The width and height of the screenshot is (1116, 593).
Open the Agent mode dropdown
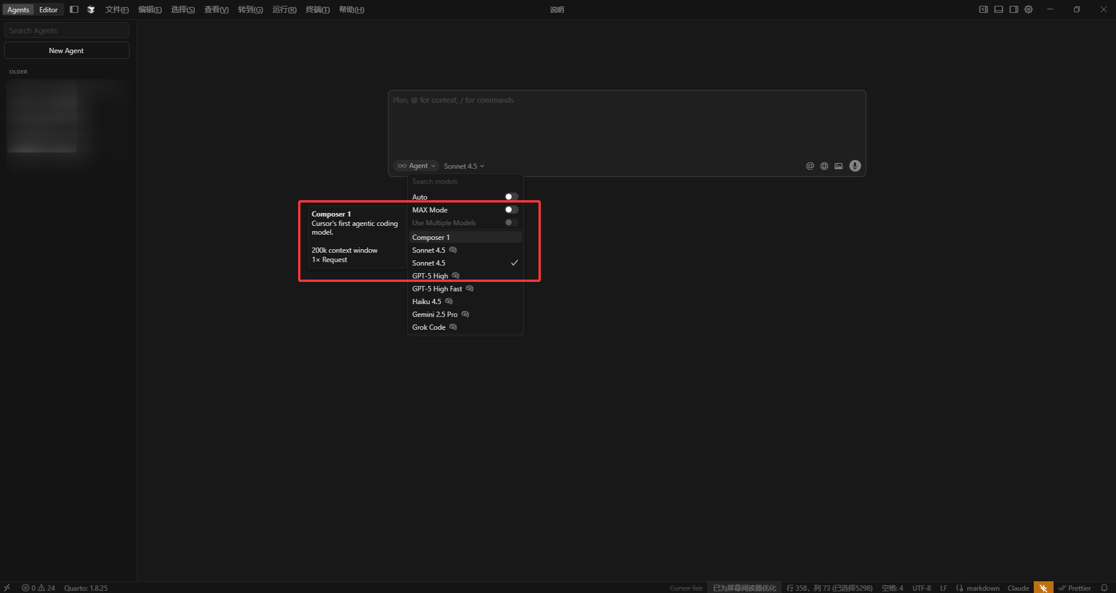coord(417,166)
